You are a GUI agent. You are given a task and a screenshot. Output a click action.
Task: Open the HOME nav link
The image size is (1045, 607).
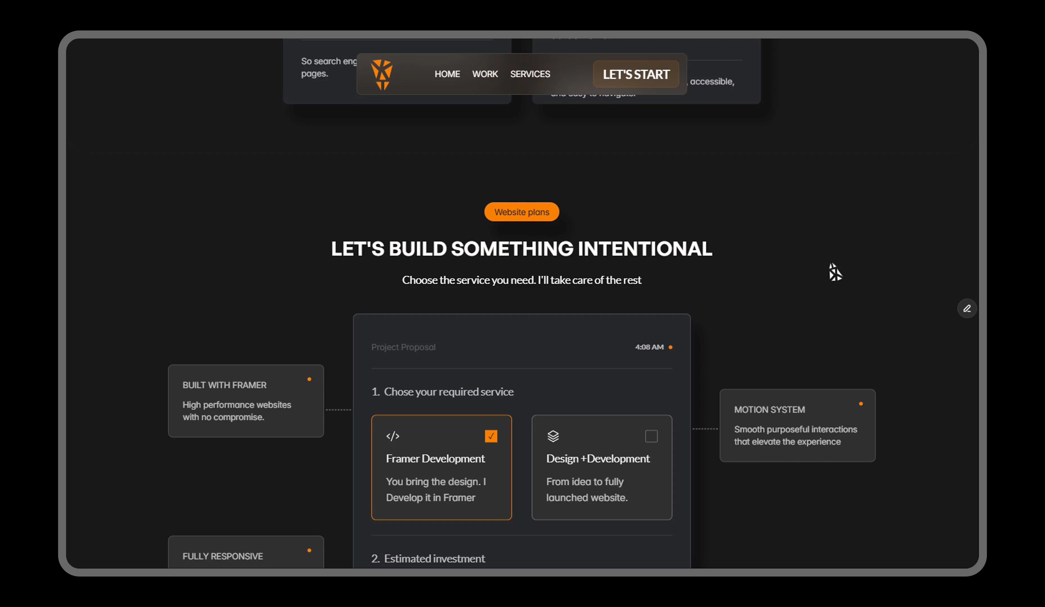(447, 74)
